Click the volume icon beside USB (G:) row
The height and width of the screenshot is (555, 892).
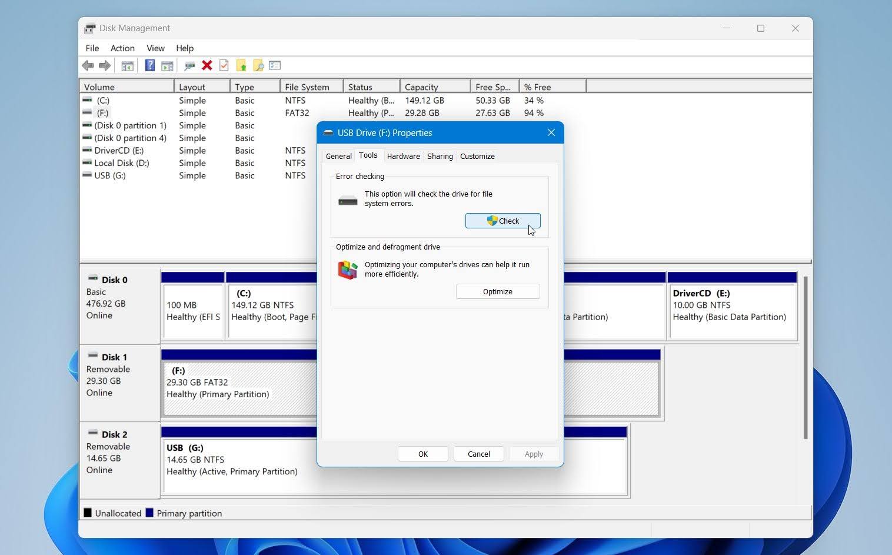point(87,175)
